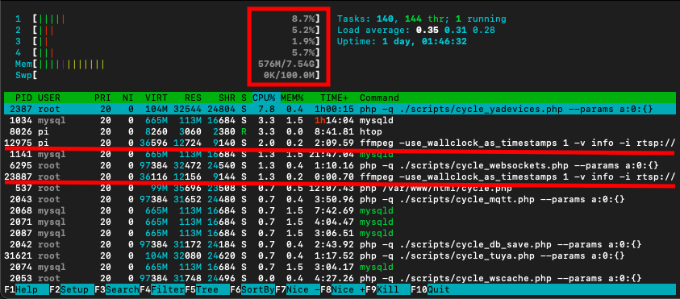Image resolution: width=680 pixels, height=299 pixels.
Task: Toggle F5 Tree view
Action: click(207, 289)
